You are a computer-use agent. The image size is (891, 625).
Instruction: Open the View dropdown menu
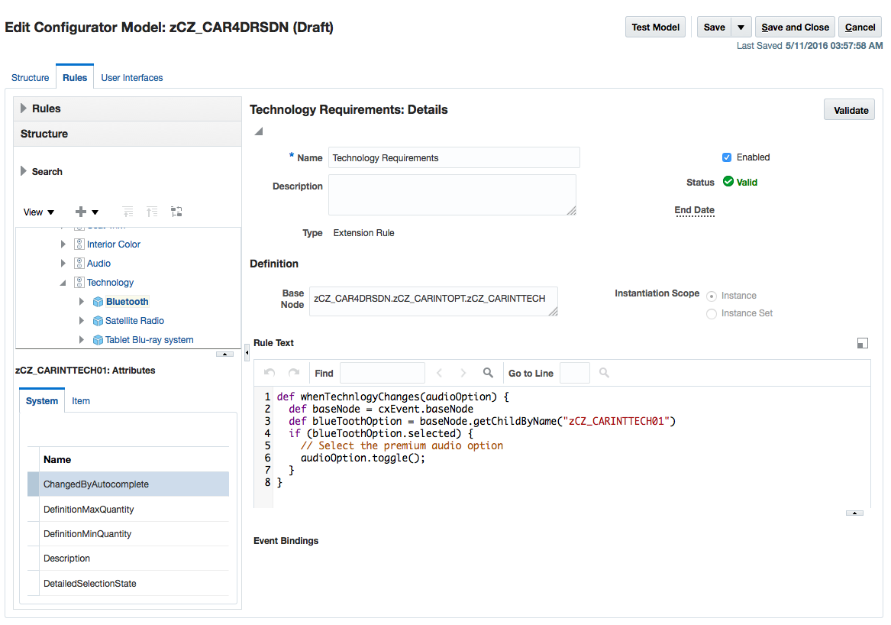38,212
